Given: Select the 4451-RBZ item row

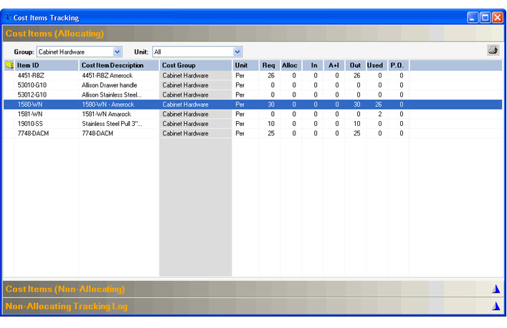Looking at the screenshot, I should pos(253,75).
